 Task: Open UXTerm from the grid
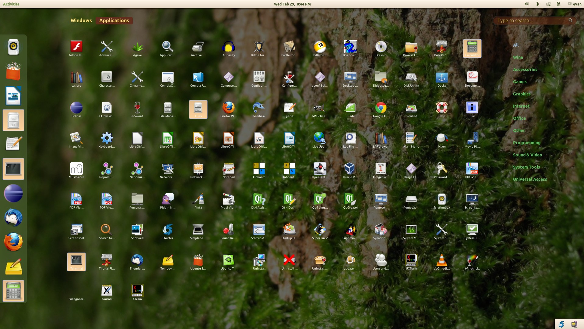[x=411, y=262]
